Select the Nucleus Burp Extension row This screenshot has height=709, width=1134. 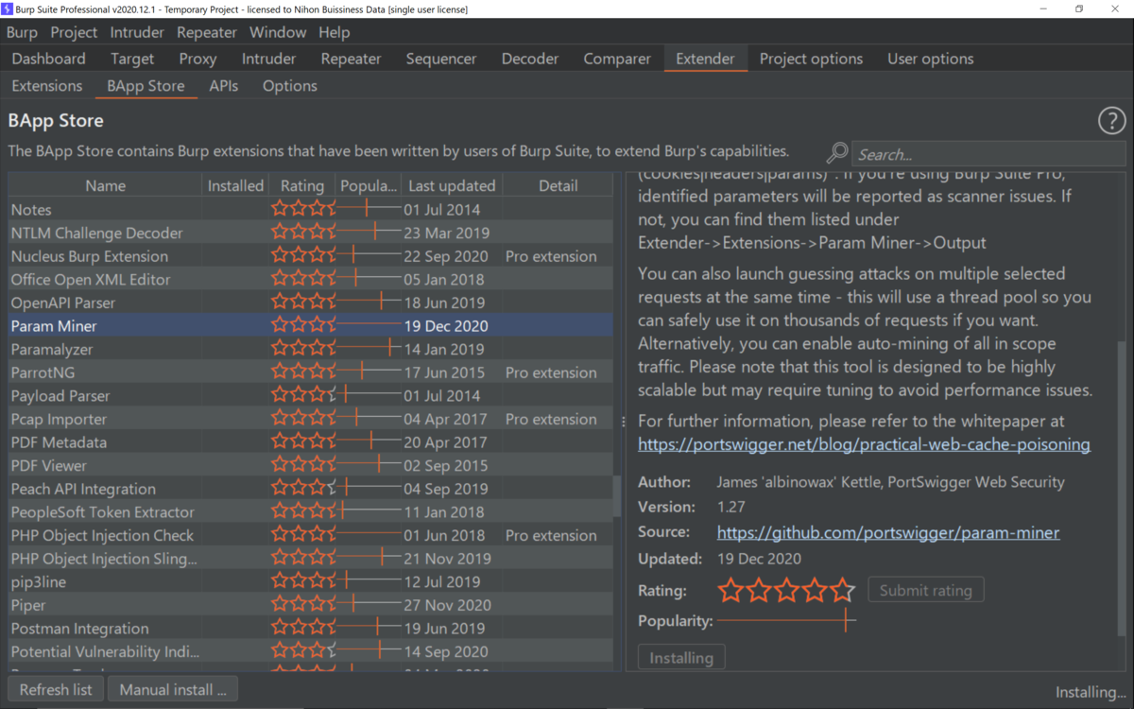click(310, 256)
